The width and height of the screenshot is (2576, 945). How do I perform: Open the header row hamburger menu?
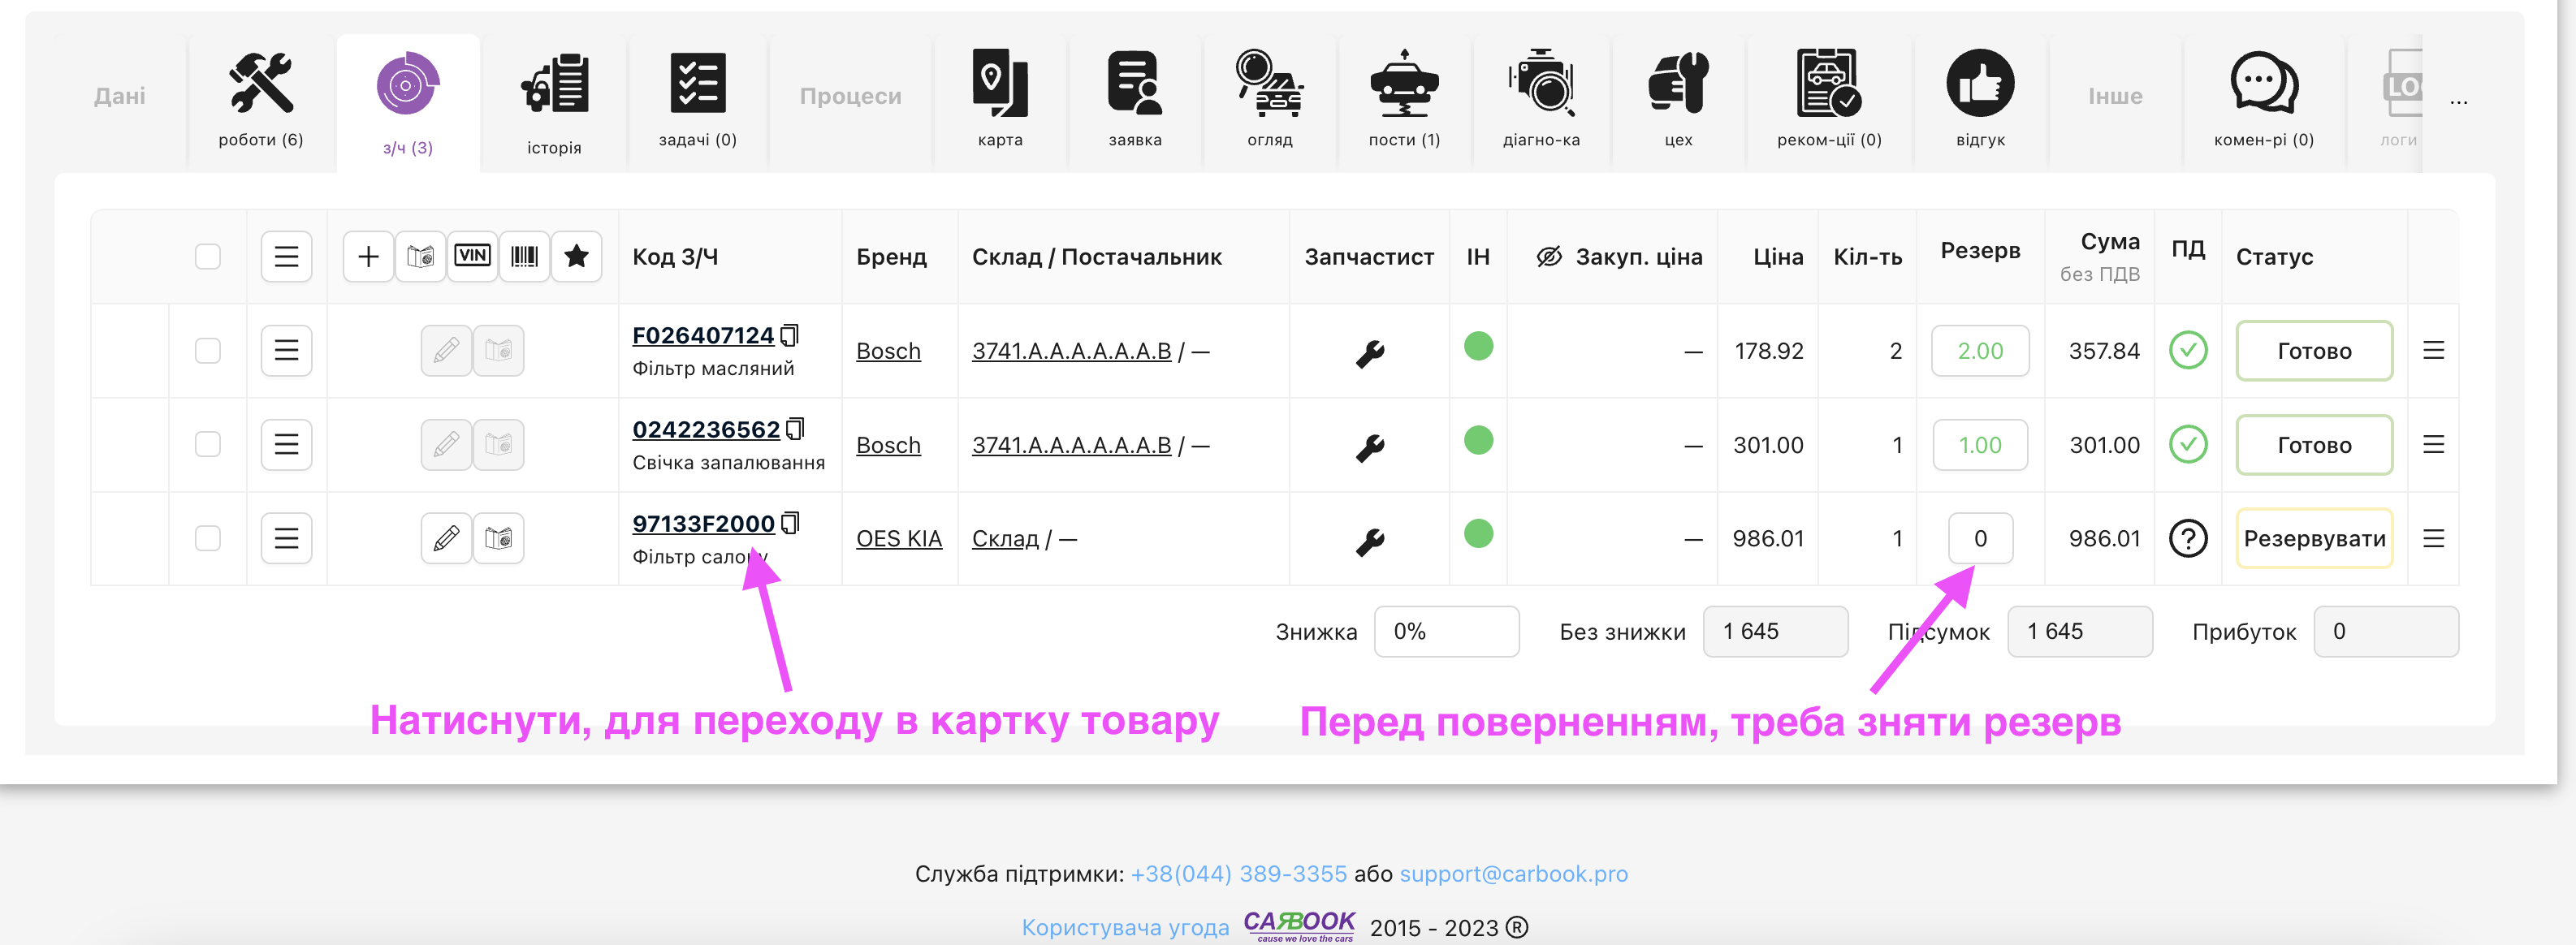(x=286, y=256)
